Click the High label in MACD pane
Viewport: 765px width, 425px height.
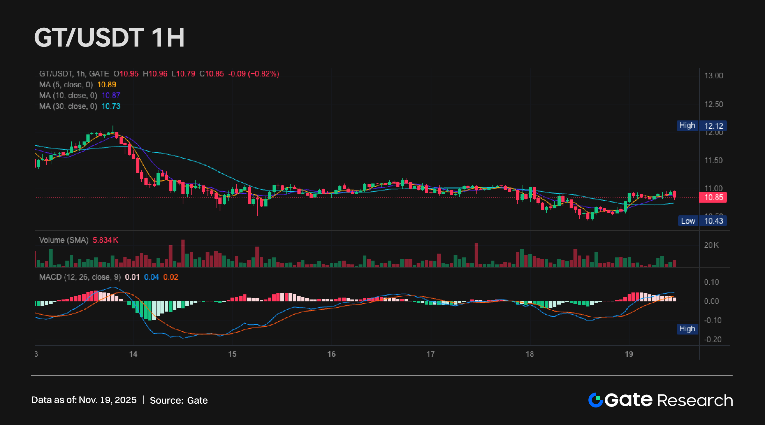click(x=687, y=329)
